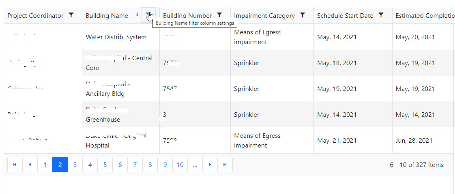Sort by Project Coordinator header
This screenshot has width=455, height=194.
tap(35, 16)
